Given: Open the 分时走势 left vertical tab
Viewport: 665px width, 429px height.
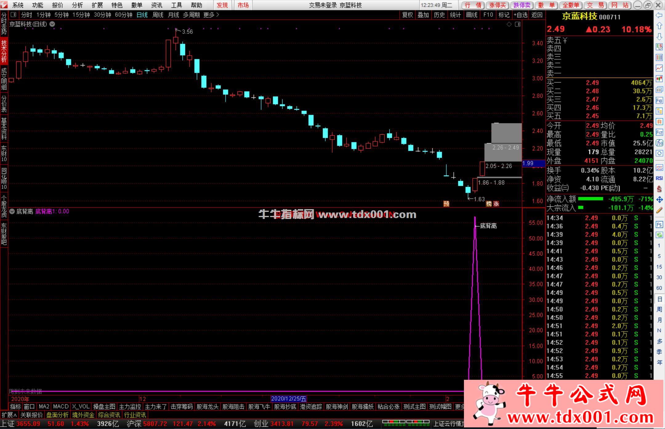Looking at the screenshot, I should click(4, 24).
